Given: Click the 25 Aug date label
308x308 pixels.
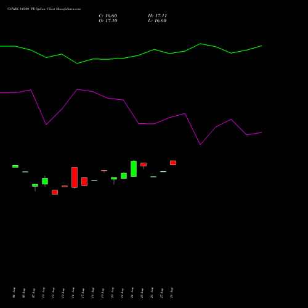Looking at the screenshot, I should 142,293.
